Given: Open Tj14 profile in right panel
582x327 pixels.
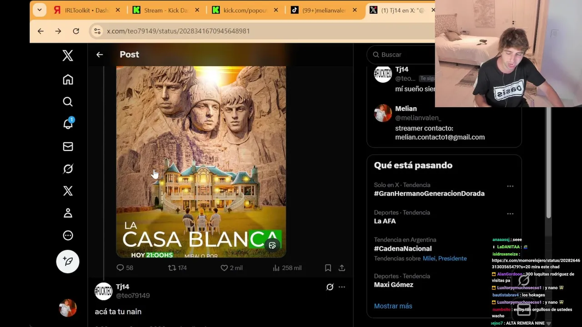Looking at the screenshot, I should coord(401,69).
